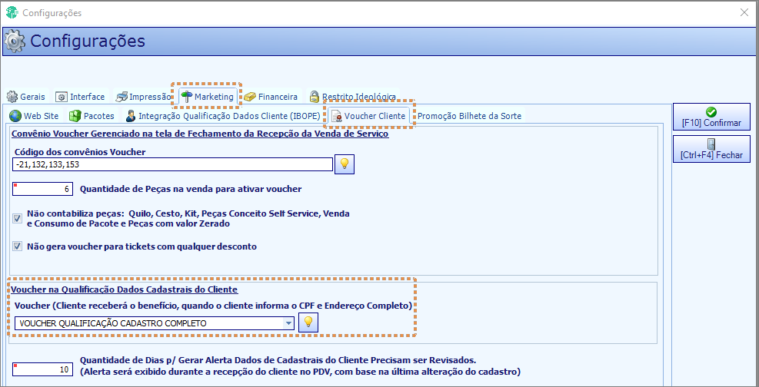
Task: Click the door icon on Fechar button
Action: (711, 144)
